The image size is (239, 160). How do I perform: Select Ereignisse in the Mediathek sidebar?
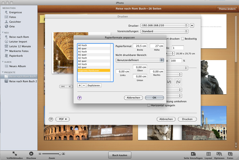[x=15, y=12]
